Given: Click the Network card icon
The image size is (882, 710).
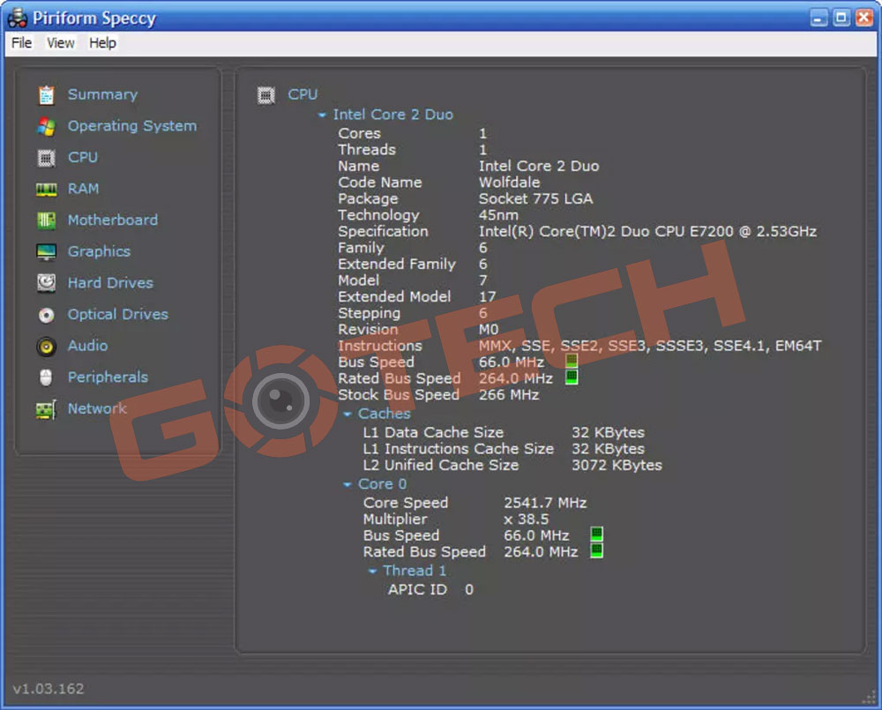Looking at the screenshot, I should pyautogui.click(x=47, y=409).
